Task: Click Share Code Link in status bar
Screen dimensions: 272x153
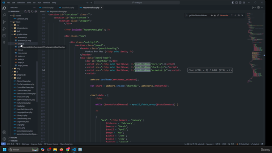Action: point(66,144)
